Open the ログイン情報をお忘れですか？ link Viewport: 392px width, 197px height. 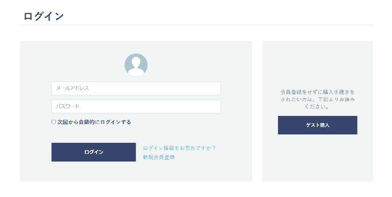point(179,148)
